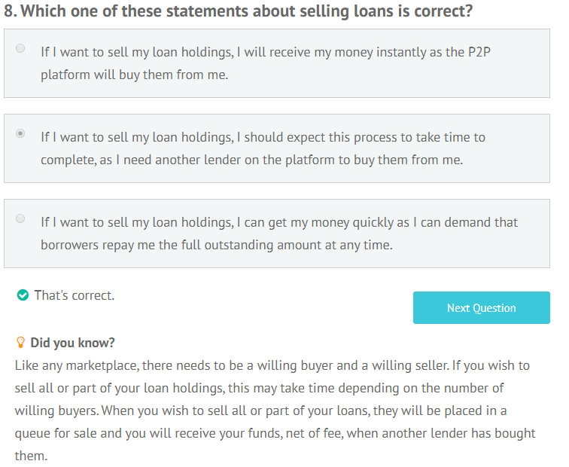Click the orange lightbulb icon
Viewport: 569px width, 467px height.
click(20, 343)
